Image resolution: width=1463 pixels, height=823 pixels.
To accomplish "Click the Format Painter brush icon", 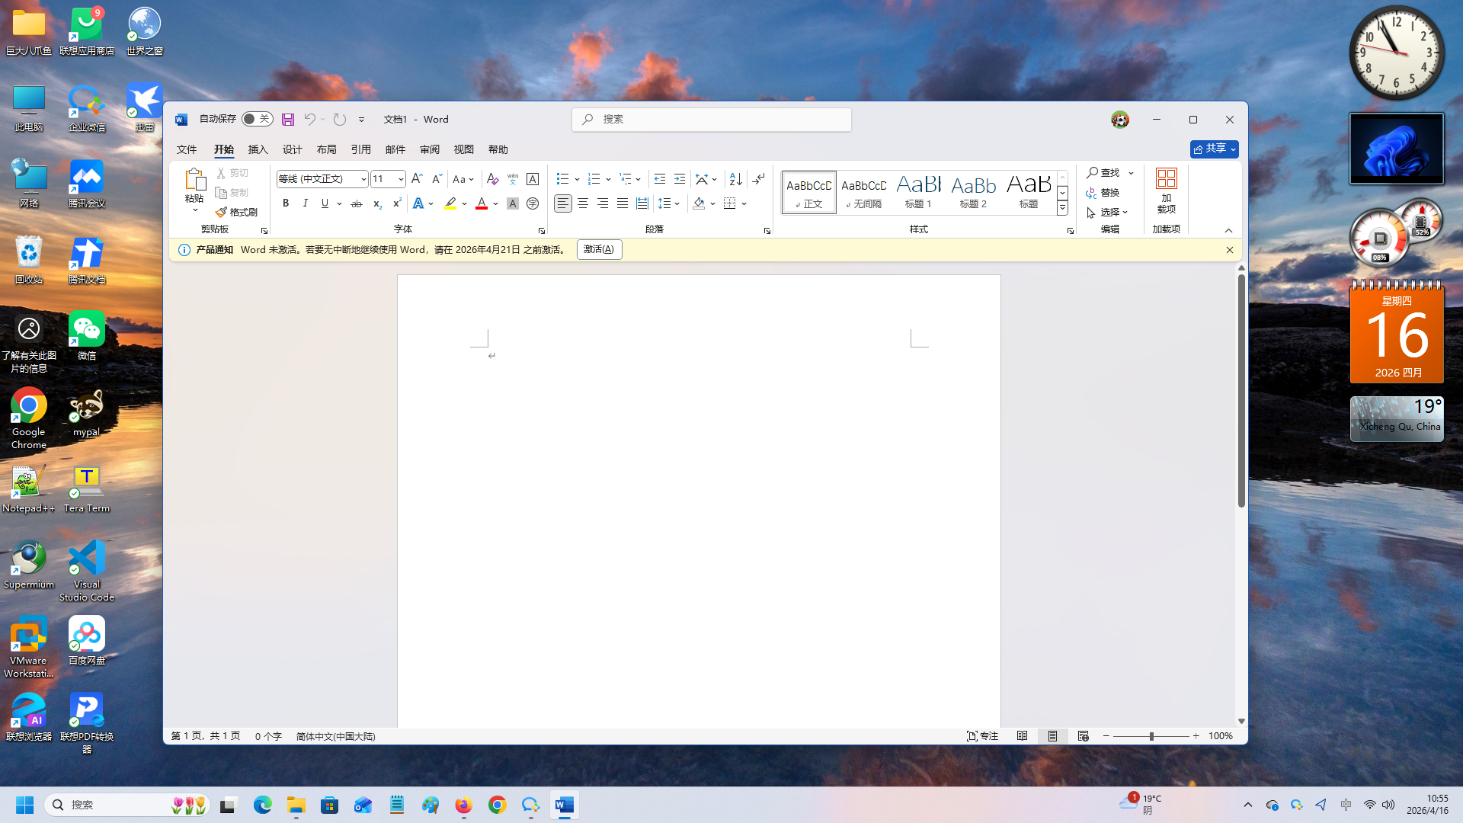I will point(221,213).
